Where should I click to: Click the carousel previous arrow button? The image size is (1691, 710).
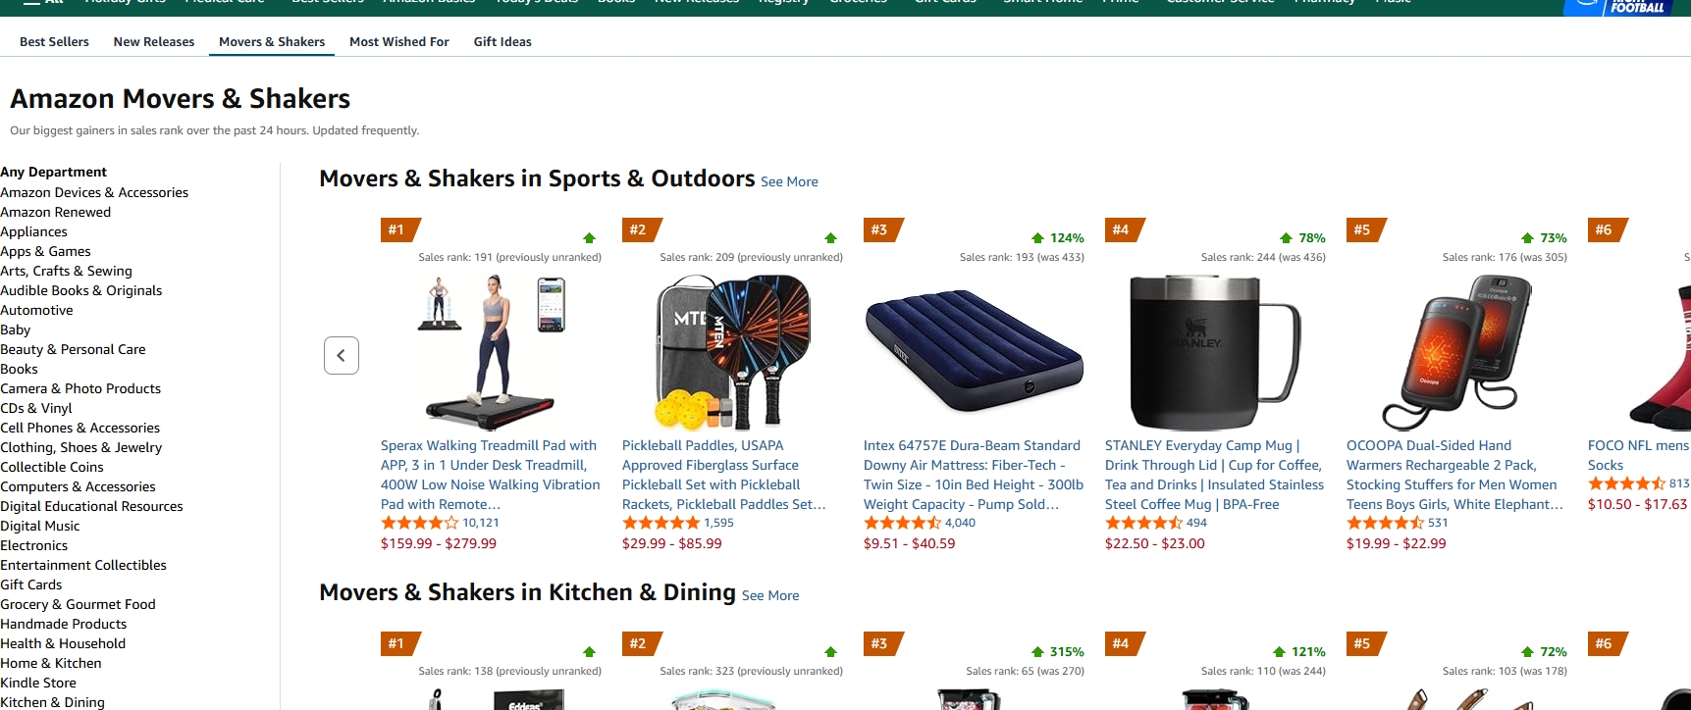coord(342,355)
